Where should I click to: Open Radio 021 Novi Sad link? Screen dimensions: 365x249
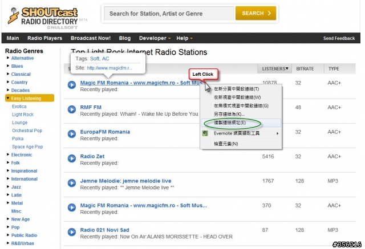point(104,230)
